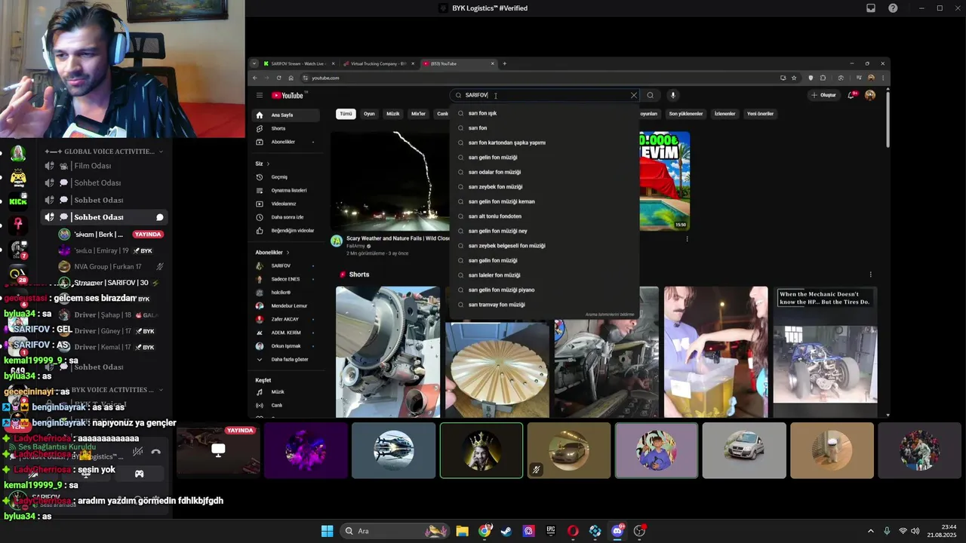
Task: Click the Oluştur create button
Action: [x=824, y=95]
